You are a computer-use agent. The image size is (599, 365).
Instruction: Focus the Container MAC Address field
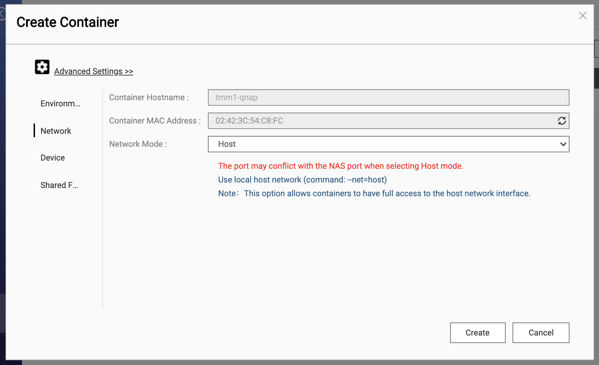[x=381, y=121]
